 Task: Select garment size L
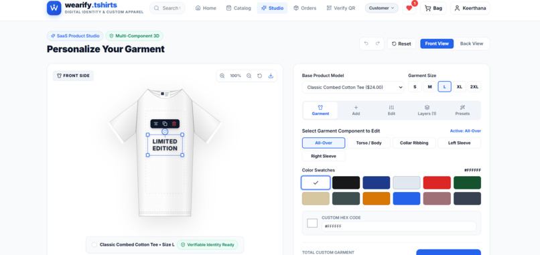[445, 87]
